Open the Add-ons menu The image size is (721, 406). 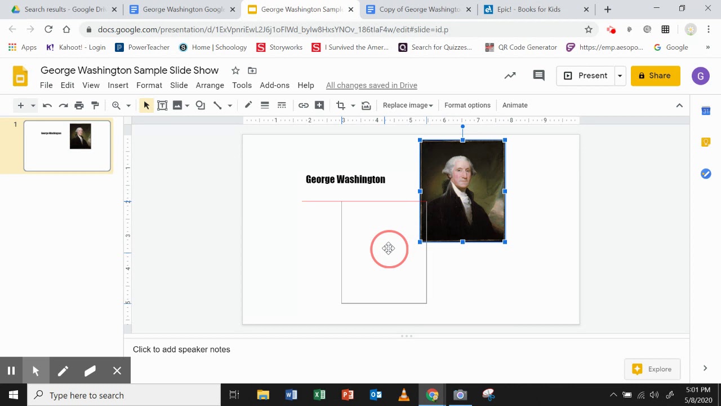click(x=274, y=85)
